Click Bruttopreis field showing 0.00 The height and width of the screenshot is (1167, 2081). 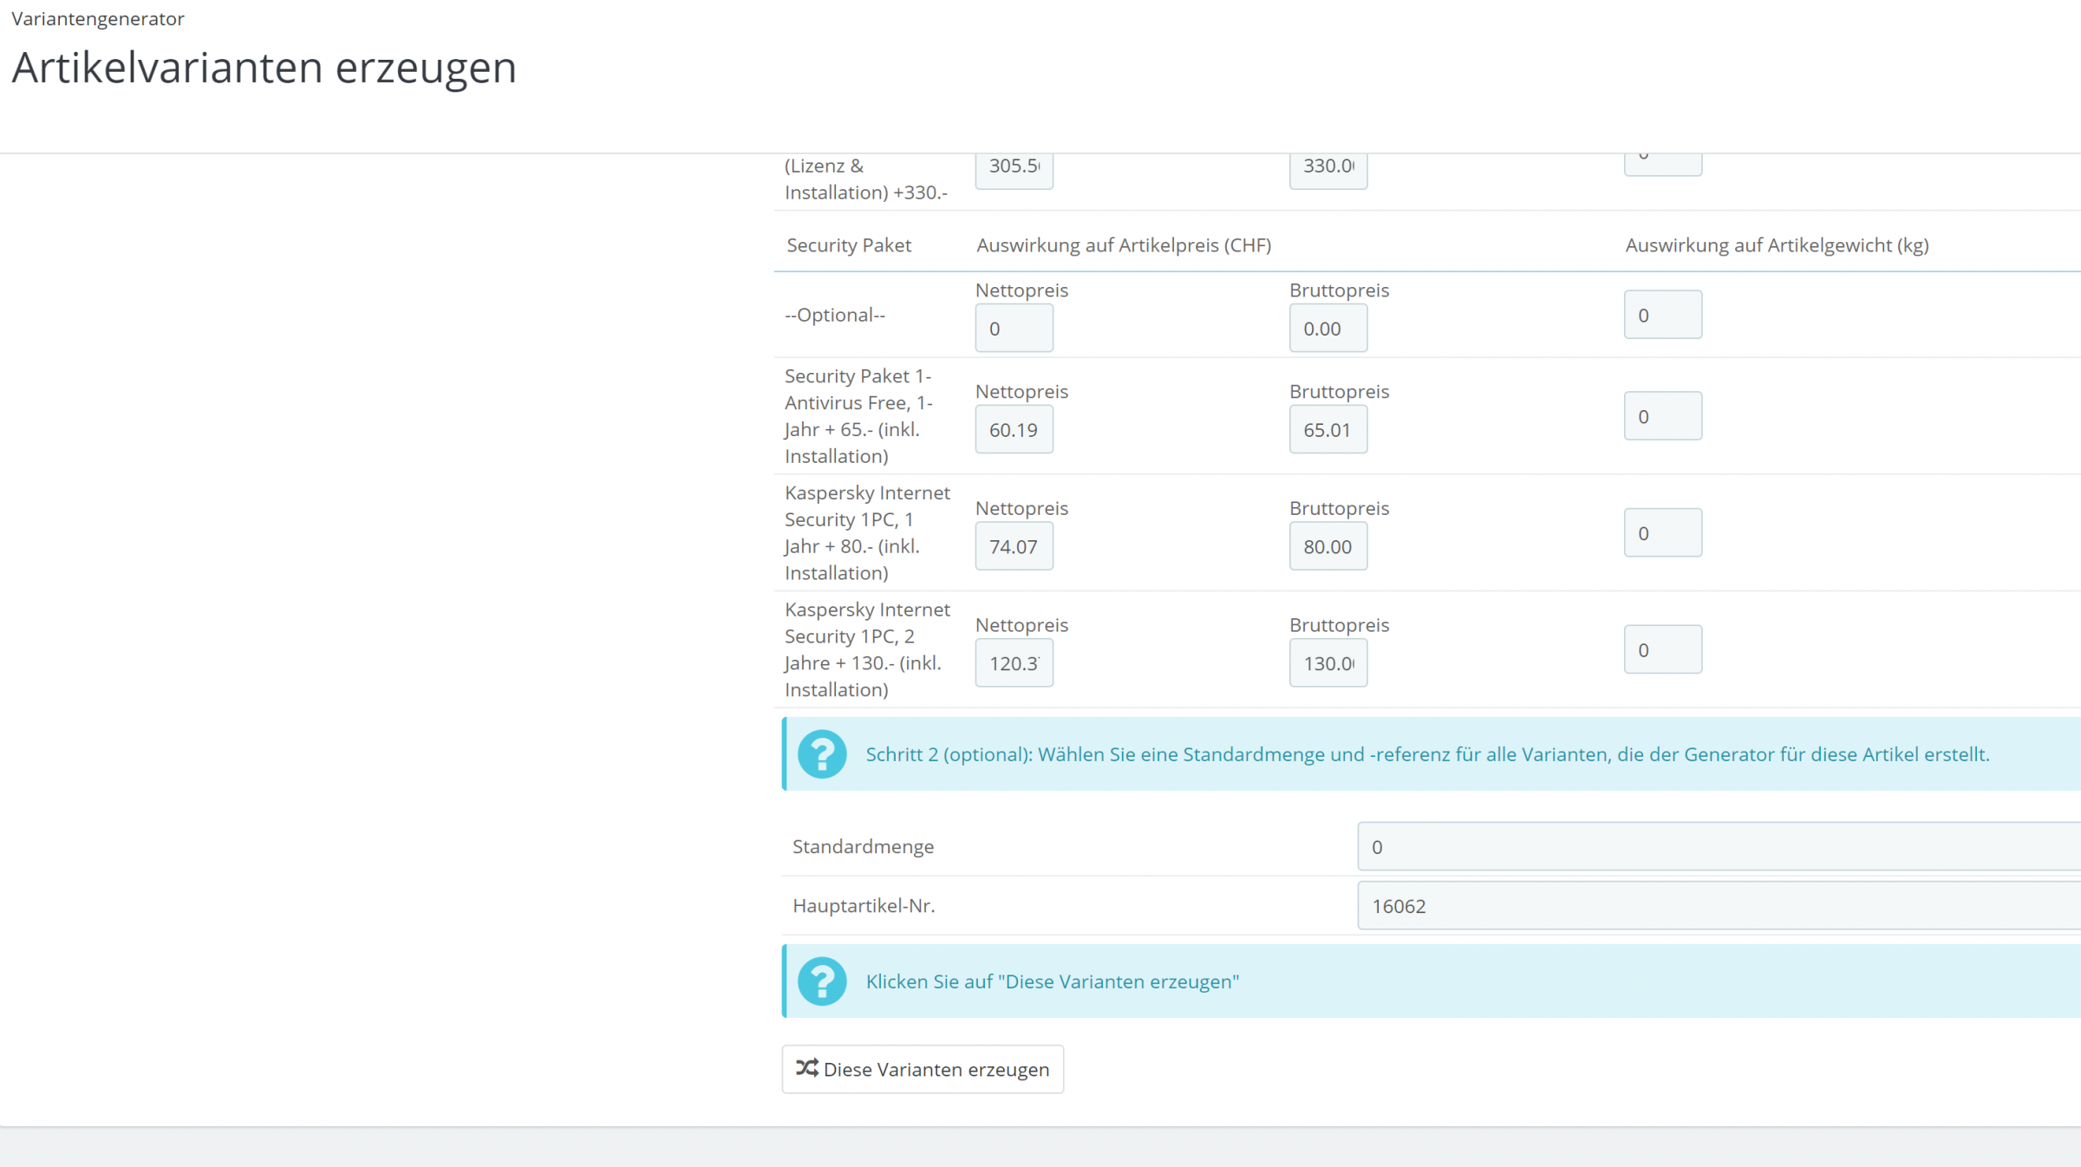[x=1328, y=329]
